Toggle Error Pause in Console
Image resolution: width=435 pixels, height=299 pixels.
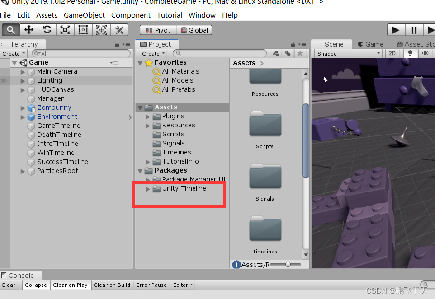click(151, 285)
